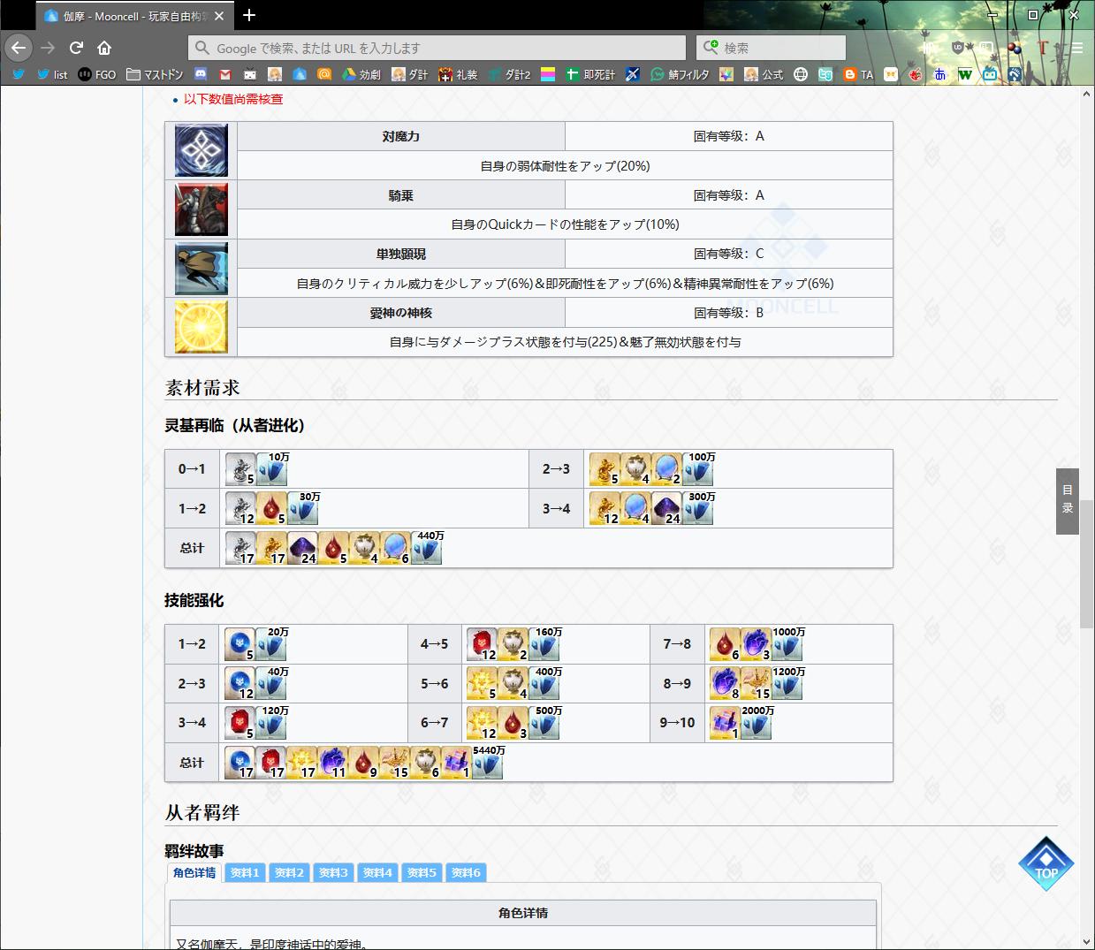Click the crystallized lore icon in 9→10

click(725, 723)
